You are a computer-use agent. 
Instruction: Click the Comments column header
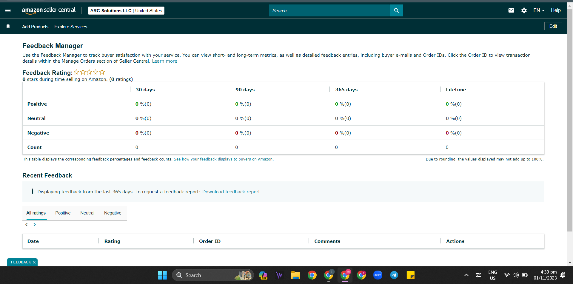pyautogui.click(x=327, y=241)
